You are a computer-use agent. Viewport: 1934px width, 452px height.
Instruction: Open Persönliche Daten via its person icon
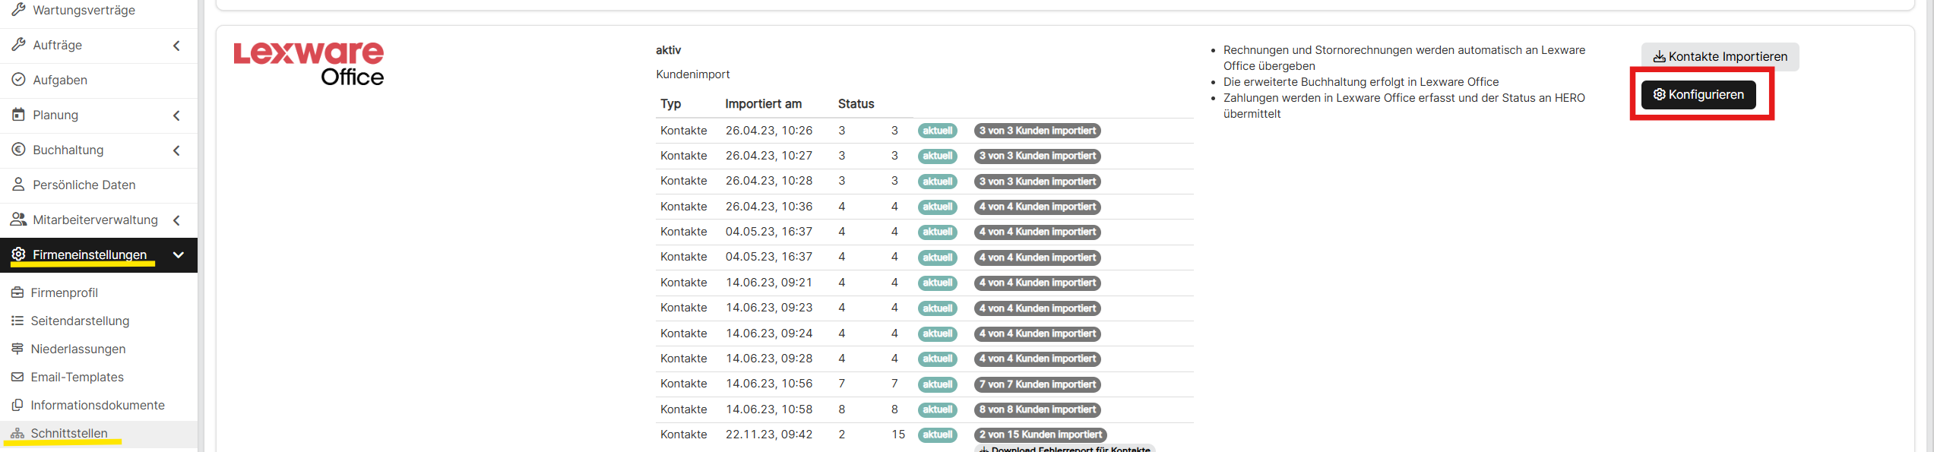[18, 185]
